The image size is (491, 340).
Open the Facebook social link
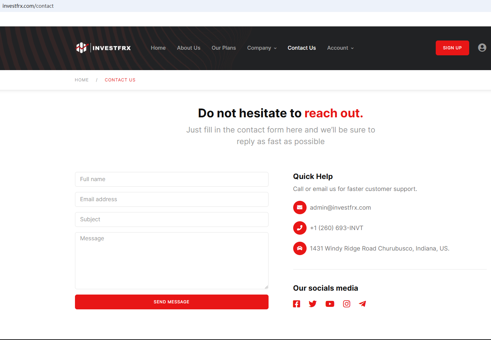297,304
